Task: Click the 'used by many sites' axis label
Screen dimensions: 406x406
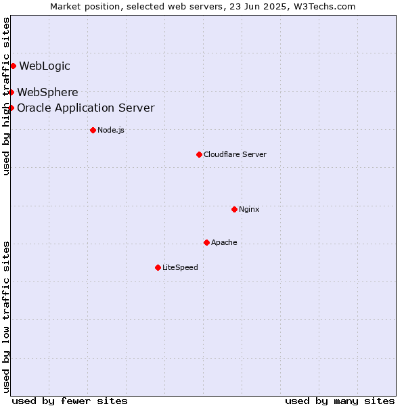Action: [x=340, y=401]
